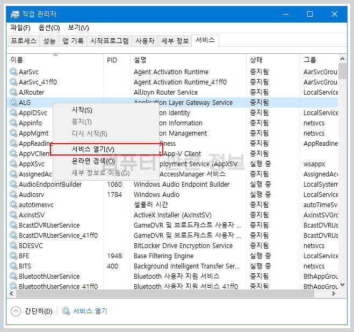Click the vertical scrollbar down arrow
This screenshot has height=332, width=354.
coord(342,285)
